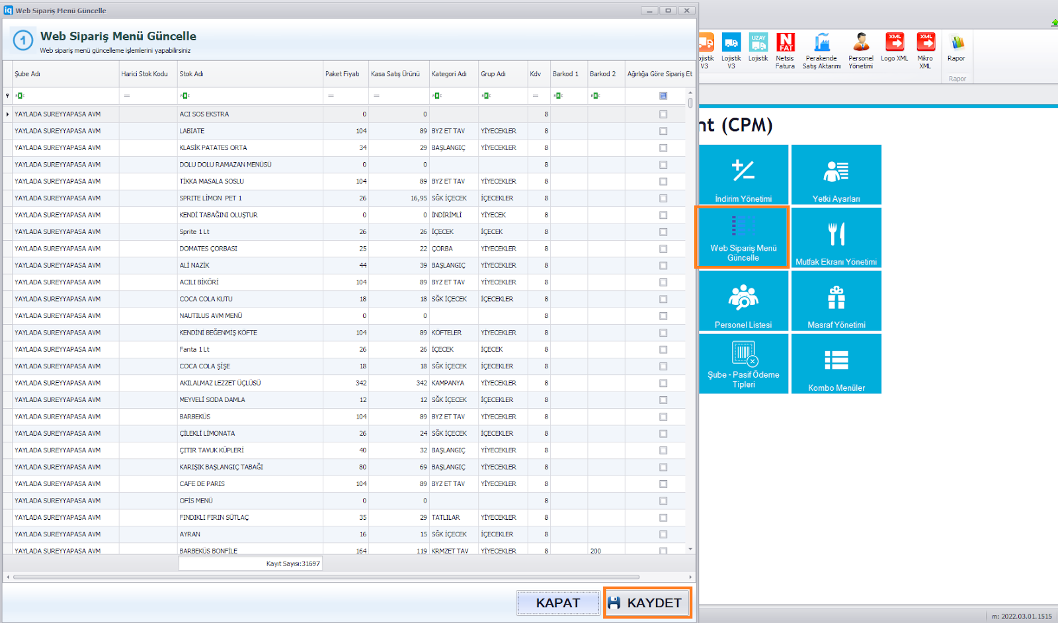Open Şube - Pasif Ödeme Tipleri tile
The height and width of the screenshot is (623, 1058).
point(743,364)
